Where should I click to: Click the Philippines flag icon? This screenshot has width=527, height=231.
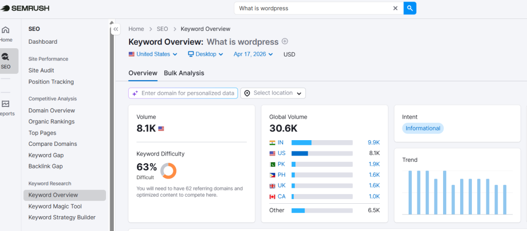(x=272, y=175)
